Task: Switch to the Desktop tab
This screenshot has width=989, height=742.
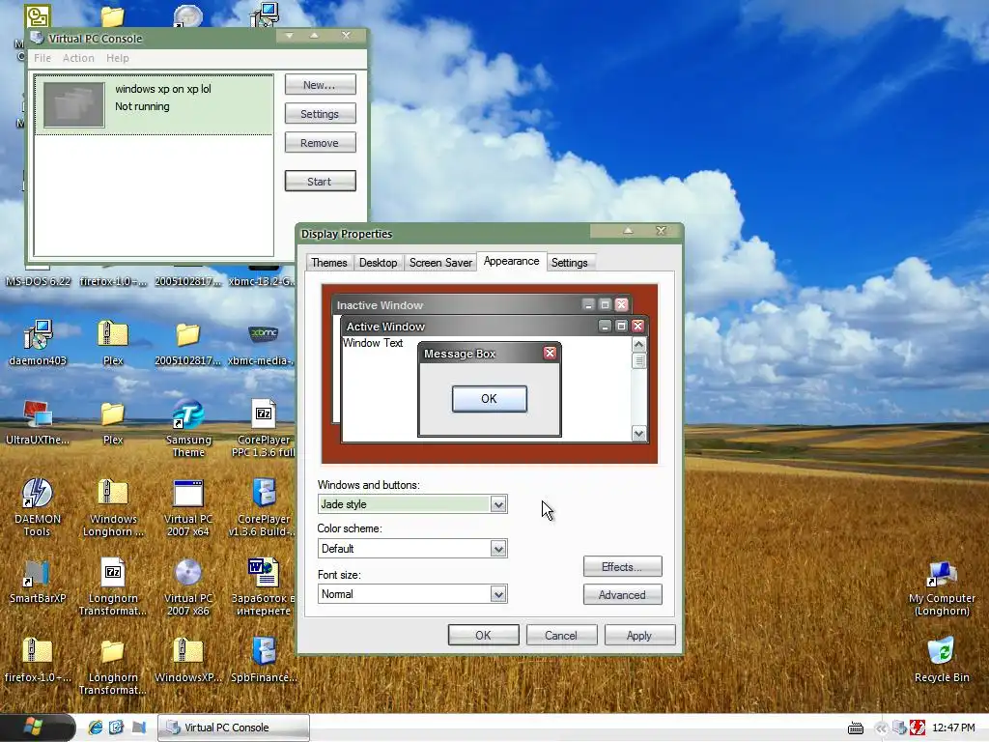Action: [378, 263]
